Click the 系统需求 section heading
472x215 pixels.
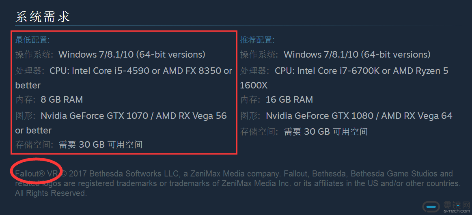(x=43, y=17)
